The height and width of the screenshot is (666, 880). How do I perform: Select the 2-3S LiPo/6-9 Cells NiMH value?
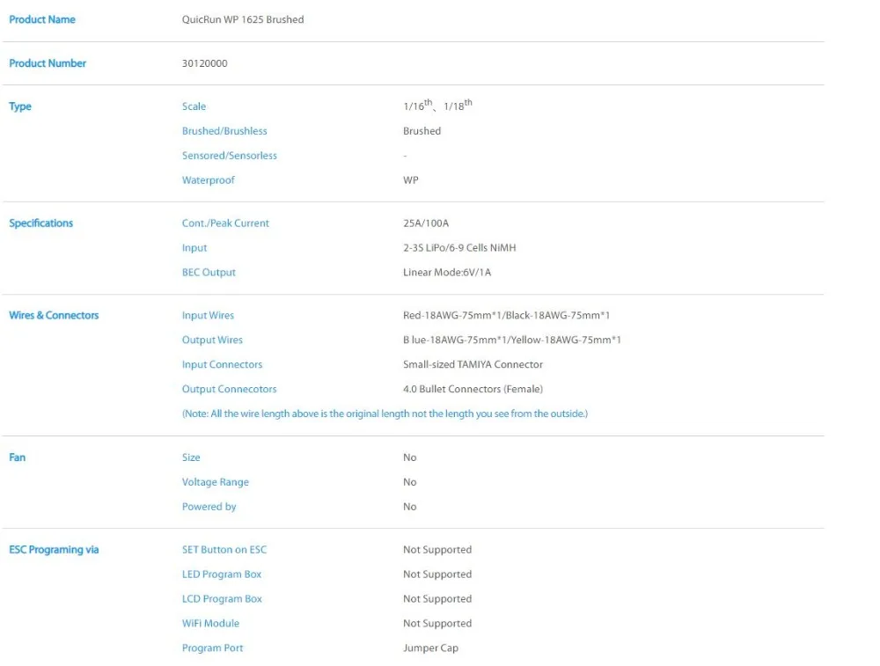pos(459,248)
